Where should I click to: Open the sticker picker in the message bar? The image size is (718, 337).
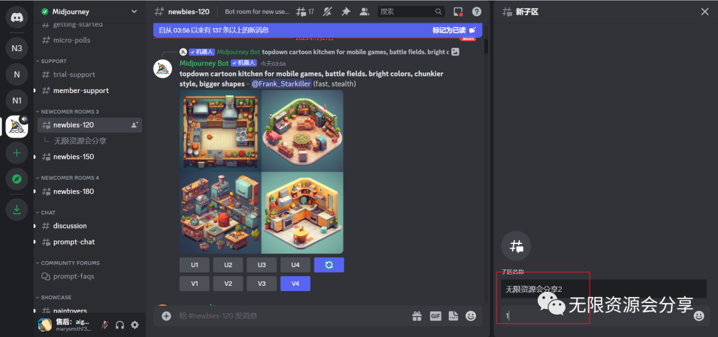(453, 316)
